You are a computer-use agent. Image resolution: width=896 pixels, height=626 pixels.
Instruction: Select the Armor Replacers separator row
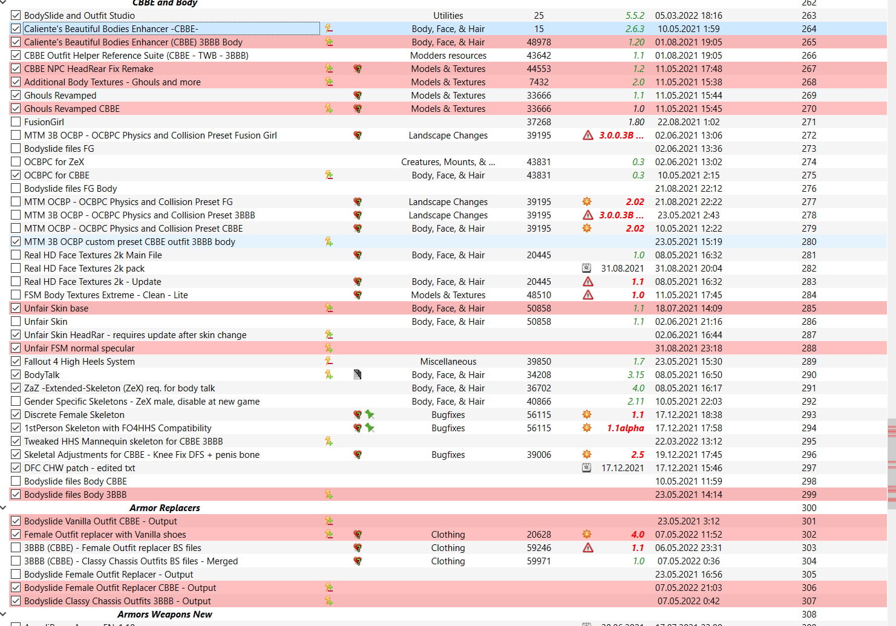pos(448,508)
